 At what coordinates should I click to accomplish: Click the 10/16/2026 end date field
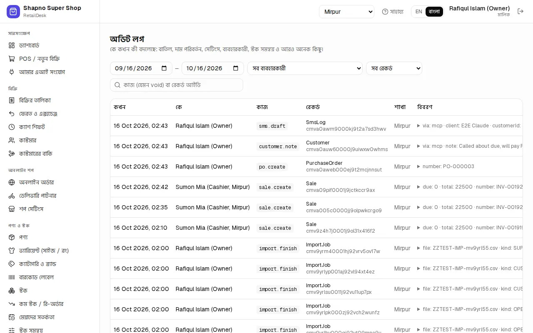coord(213,68)
